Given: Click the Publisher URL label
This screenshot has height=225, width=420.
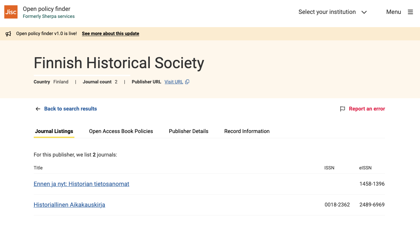Looking at the screenshot, I should pos(147,82).
